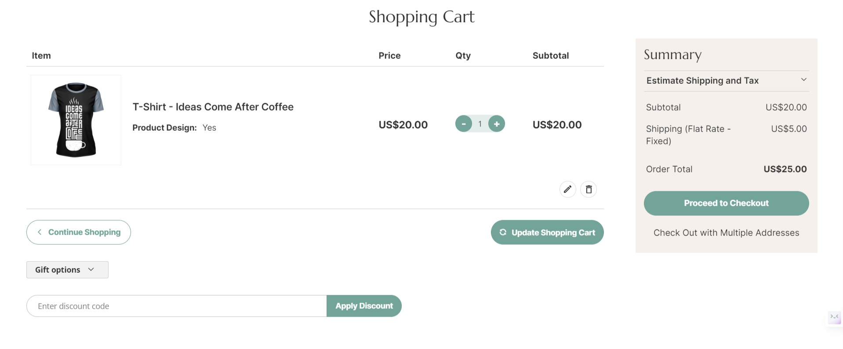Expand the Estimate Shipping and Tax section title

pos(702,81)
